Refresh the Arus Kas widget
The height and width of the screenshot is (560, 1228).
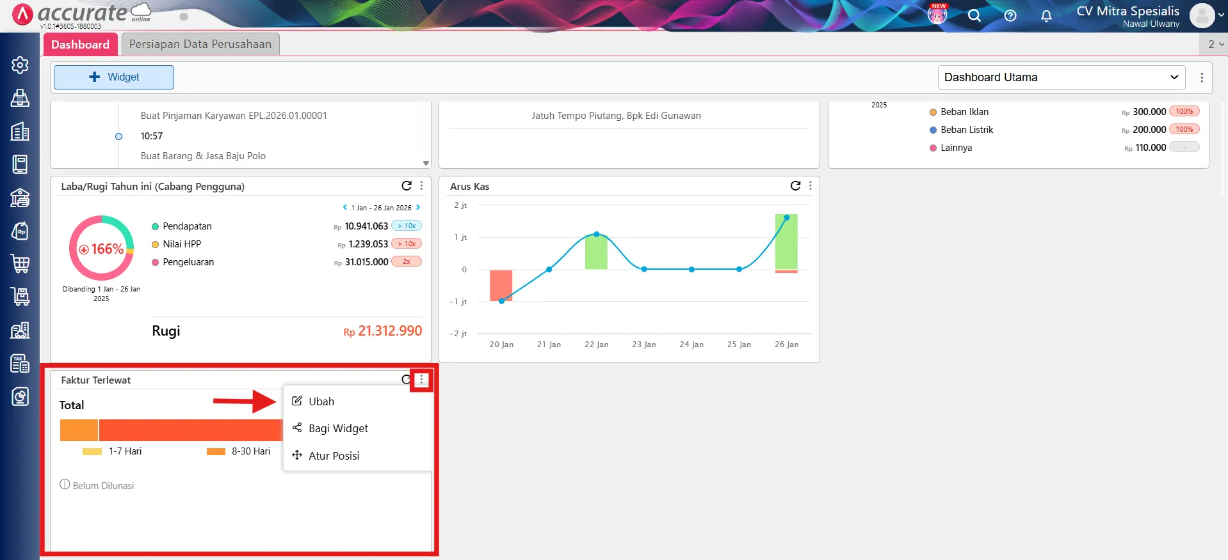click(x=795, y=185)
